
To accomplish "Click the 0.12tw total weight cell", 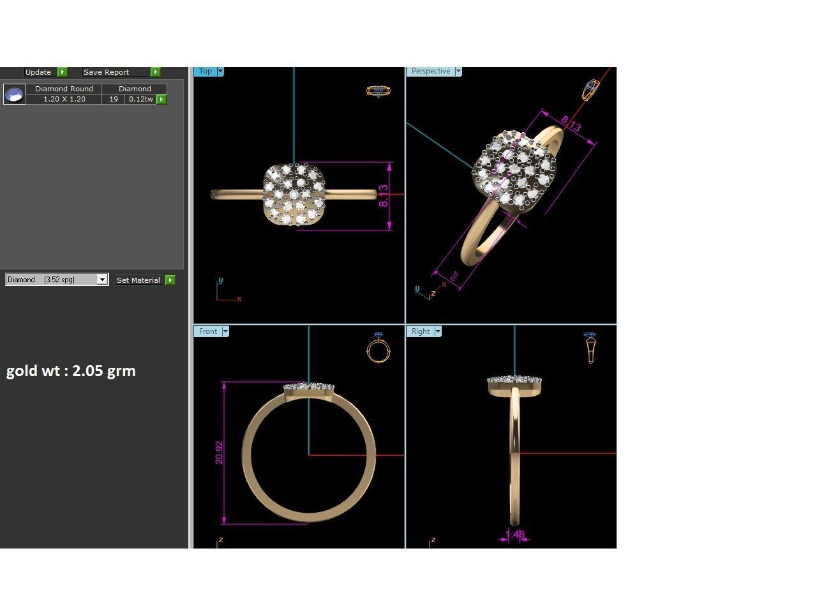I will [141, 99].
